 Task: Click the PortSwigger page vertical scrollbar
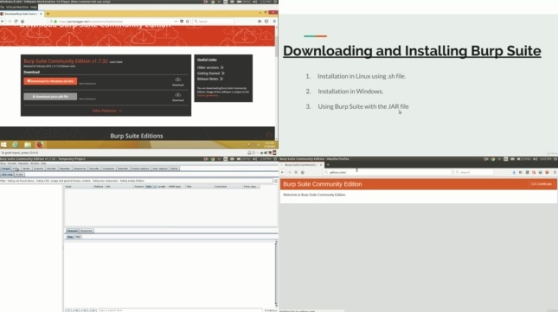[276, 82]
